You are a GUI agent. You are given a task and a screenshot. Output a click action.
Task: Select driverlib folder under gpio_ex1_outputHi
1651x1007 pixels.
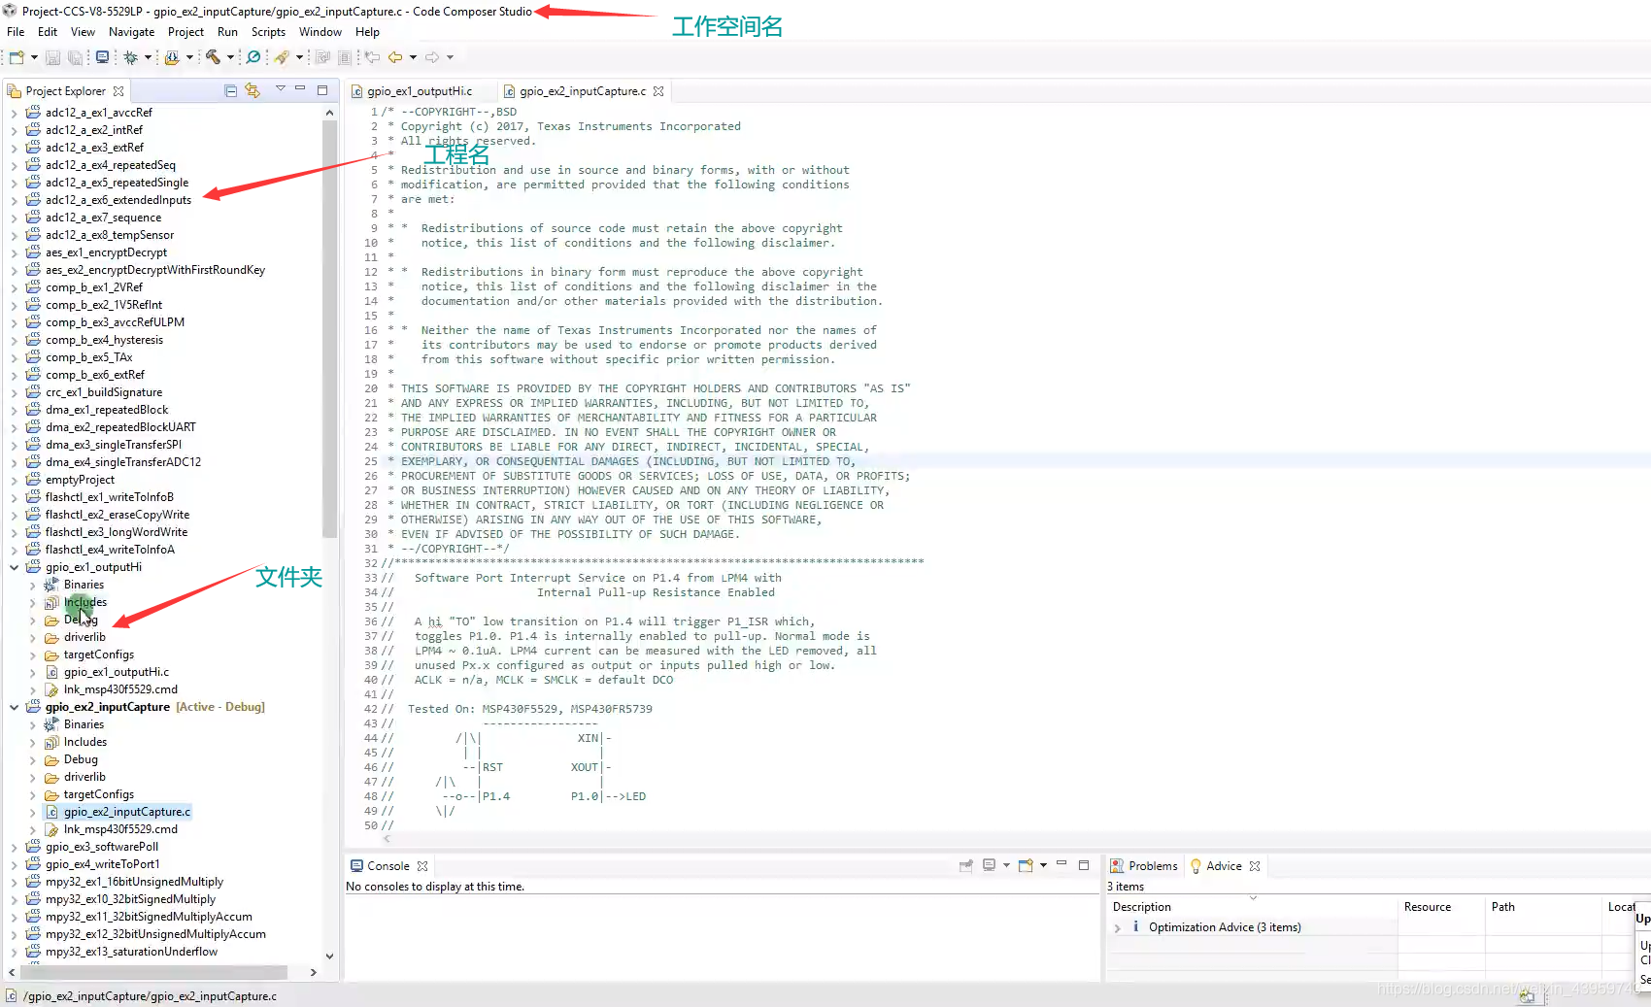click(x=84, y=637)
